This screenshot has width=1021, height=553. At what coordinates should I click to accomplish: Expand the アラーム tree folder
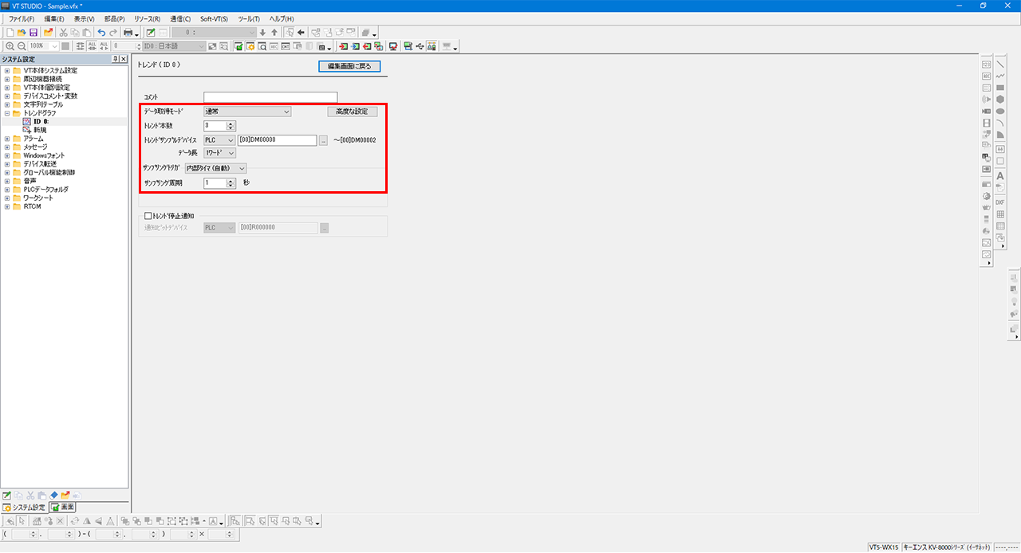[7, 139]
